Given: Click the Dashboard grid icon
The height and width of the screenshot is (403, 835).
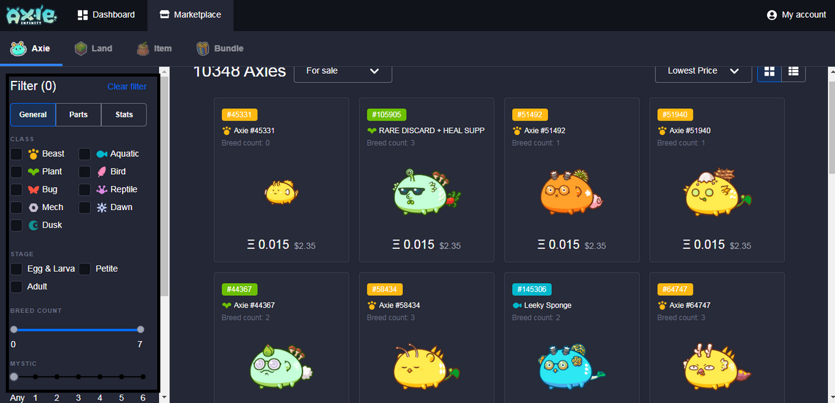Looking at the screenshot, I should (82, 14).
